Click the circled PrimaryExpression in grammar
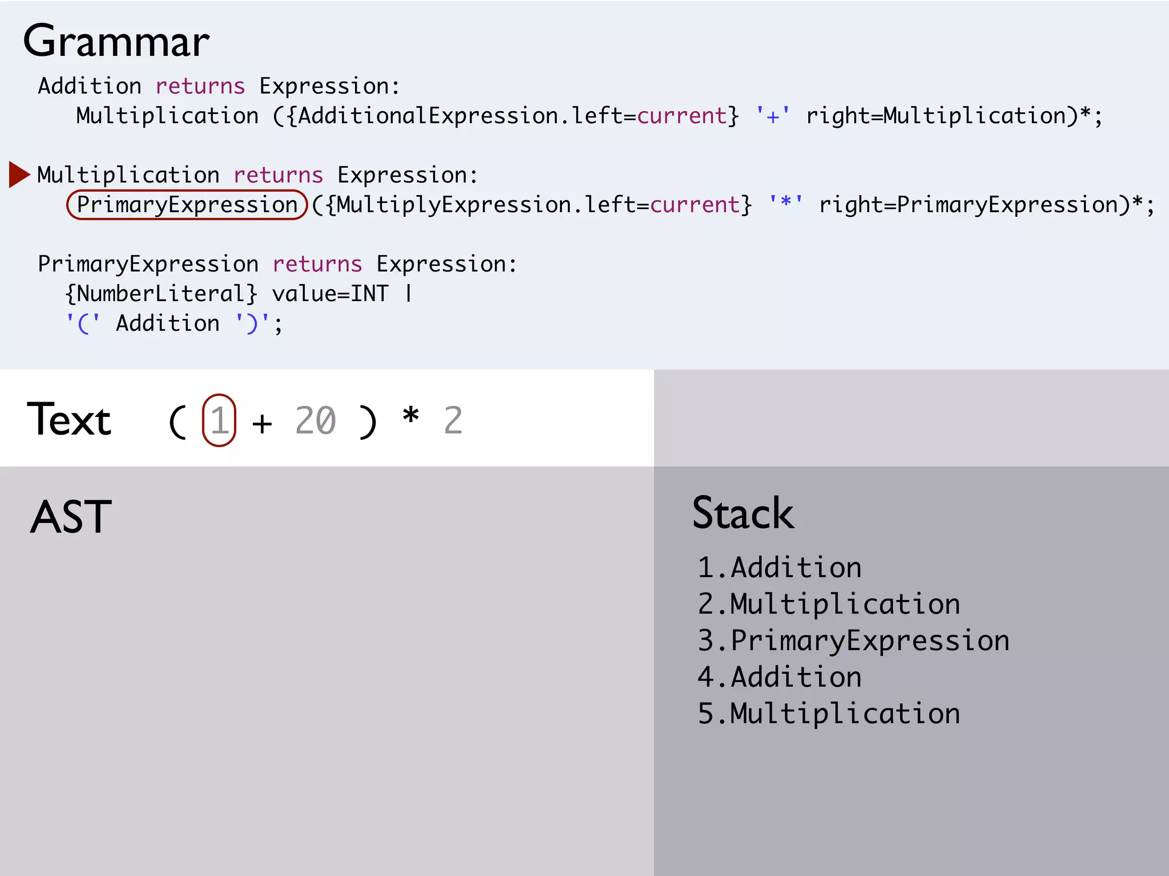The height and width of the screenshot is (876, 1169). point(187,205)
